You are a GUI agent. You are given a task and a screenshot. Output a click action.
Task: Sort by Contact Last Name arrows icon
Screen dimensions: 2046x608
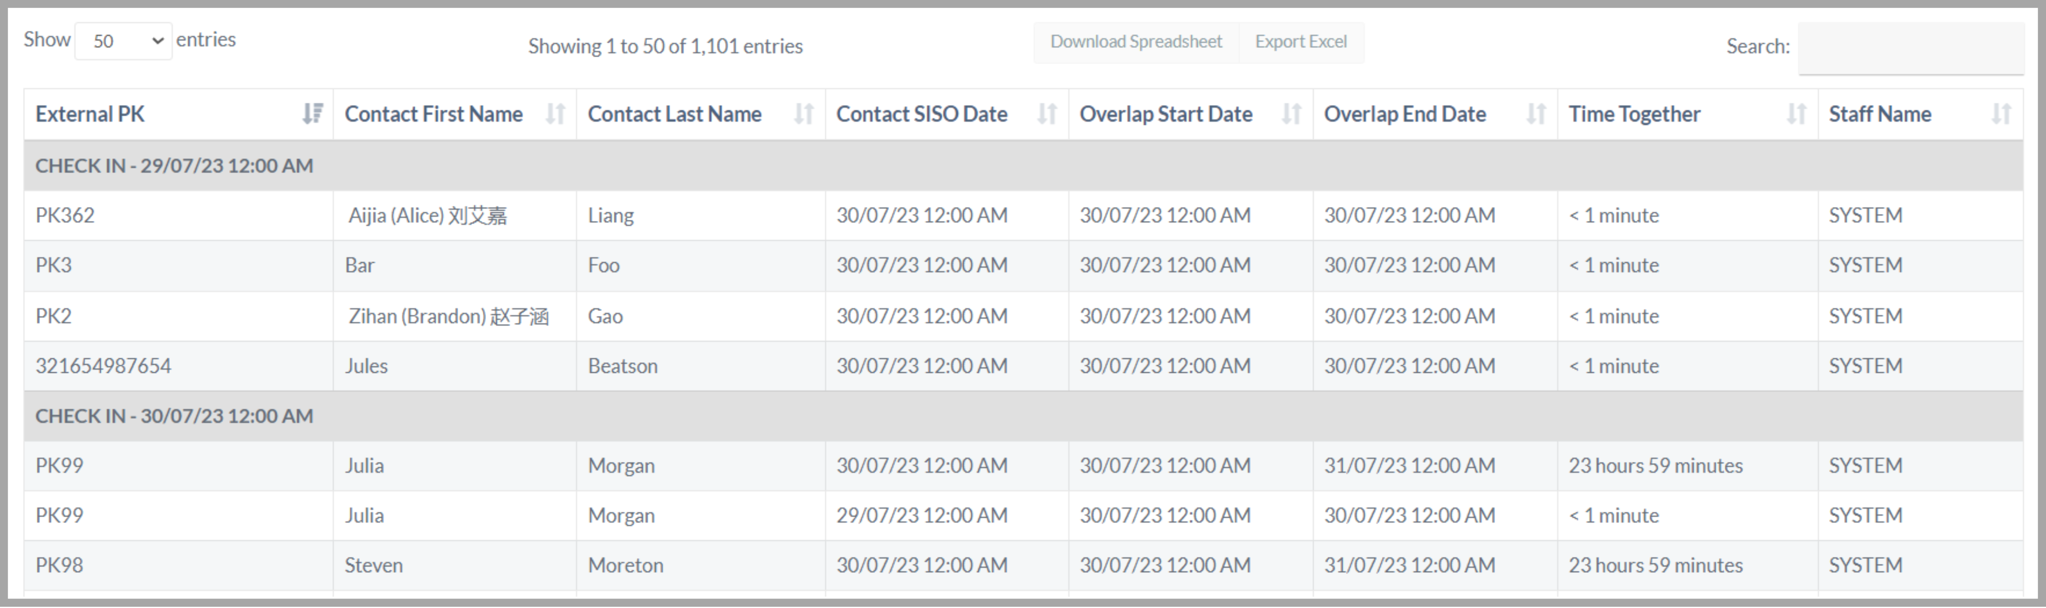(x=804, y=114)
